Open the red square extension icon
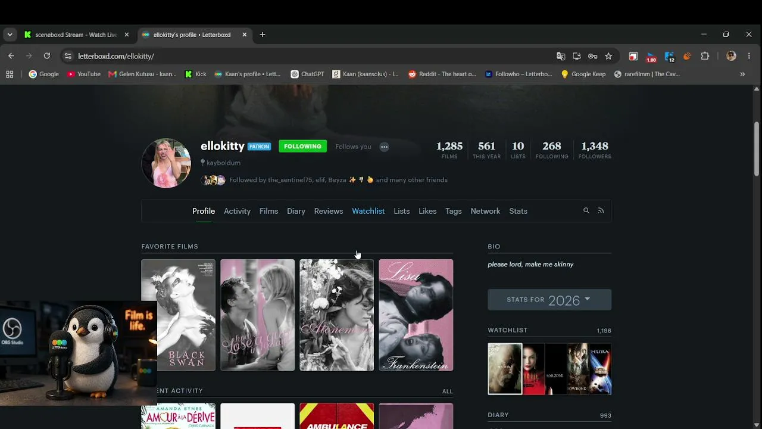Image resolution: width=762 pixels, height=429 pixels. (633, 56)
